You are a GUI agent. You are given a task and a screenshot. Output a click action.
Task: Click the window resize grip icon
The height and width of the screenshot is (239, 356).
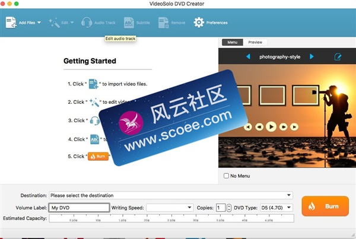353,235
